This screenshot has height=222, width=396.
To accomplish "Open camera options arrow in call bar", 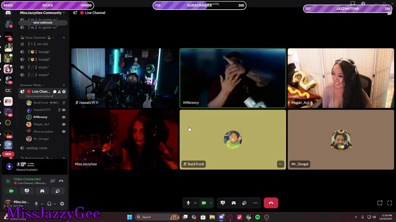I will 211,203.
